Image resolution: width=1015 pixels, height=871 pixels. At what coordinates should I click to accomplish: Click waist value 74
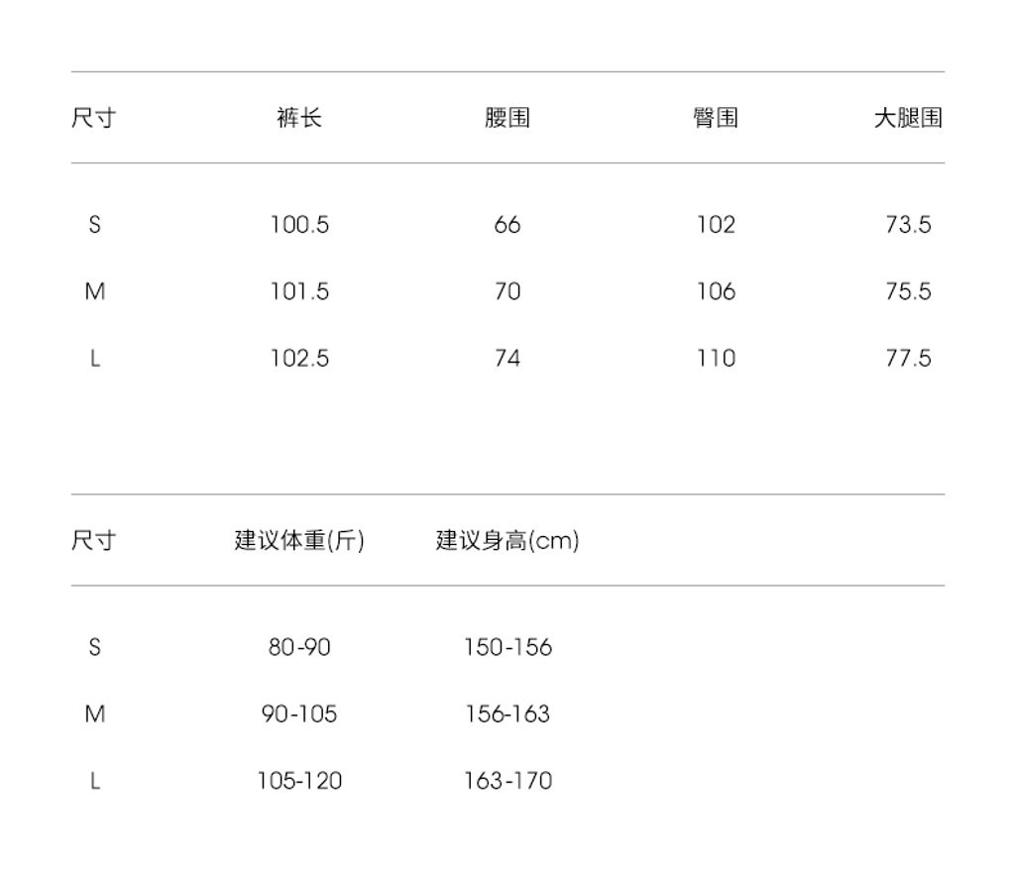507,358
